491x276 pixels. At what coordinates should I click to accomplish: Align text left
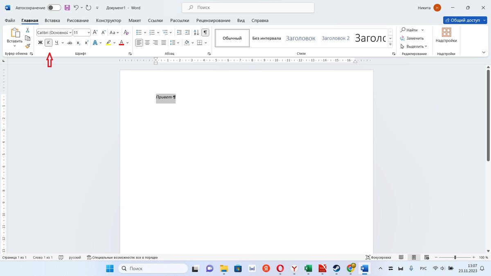(x=139, y=43)
